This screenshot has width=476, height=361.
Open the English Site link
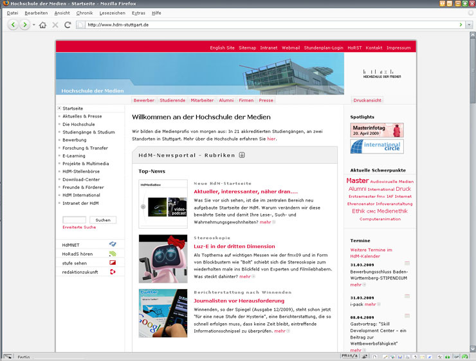(x=222, y=48)
